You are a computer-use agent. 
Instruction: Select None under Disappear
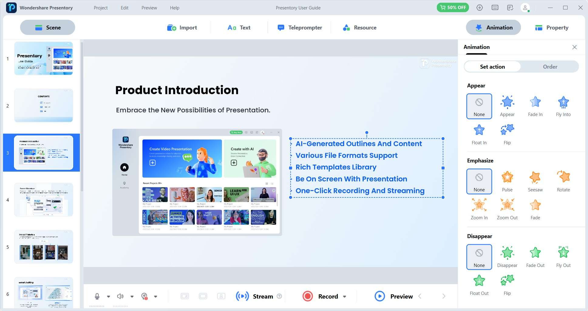[x=479, y=257]
